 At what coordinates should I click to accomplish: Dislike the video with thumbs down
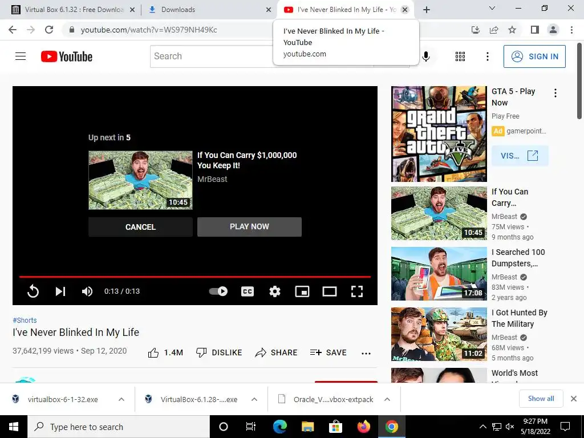click(219, 352)
